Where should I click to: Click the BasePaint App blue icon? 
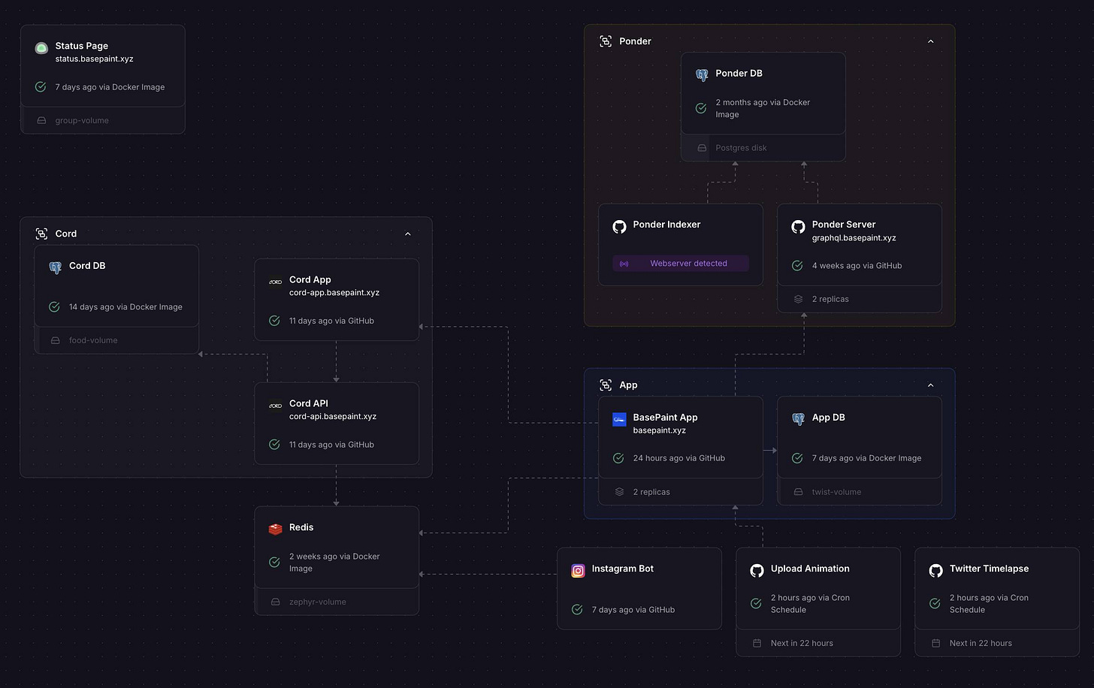619,419
